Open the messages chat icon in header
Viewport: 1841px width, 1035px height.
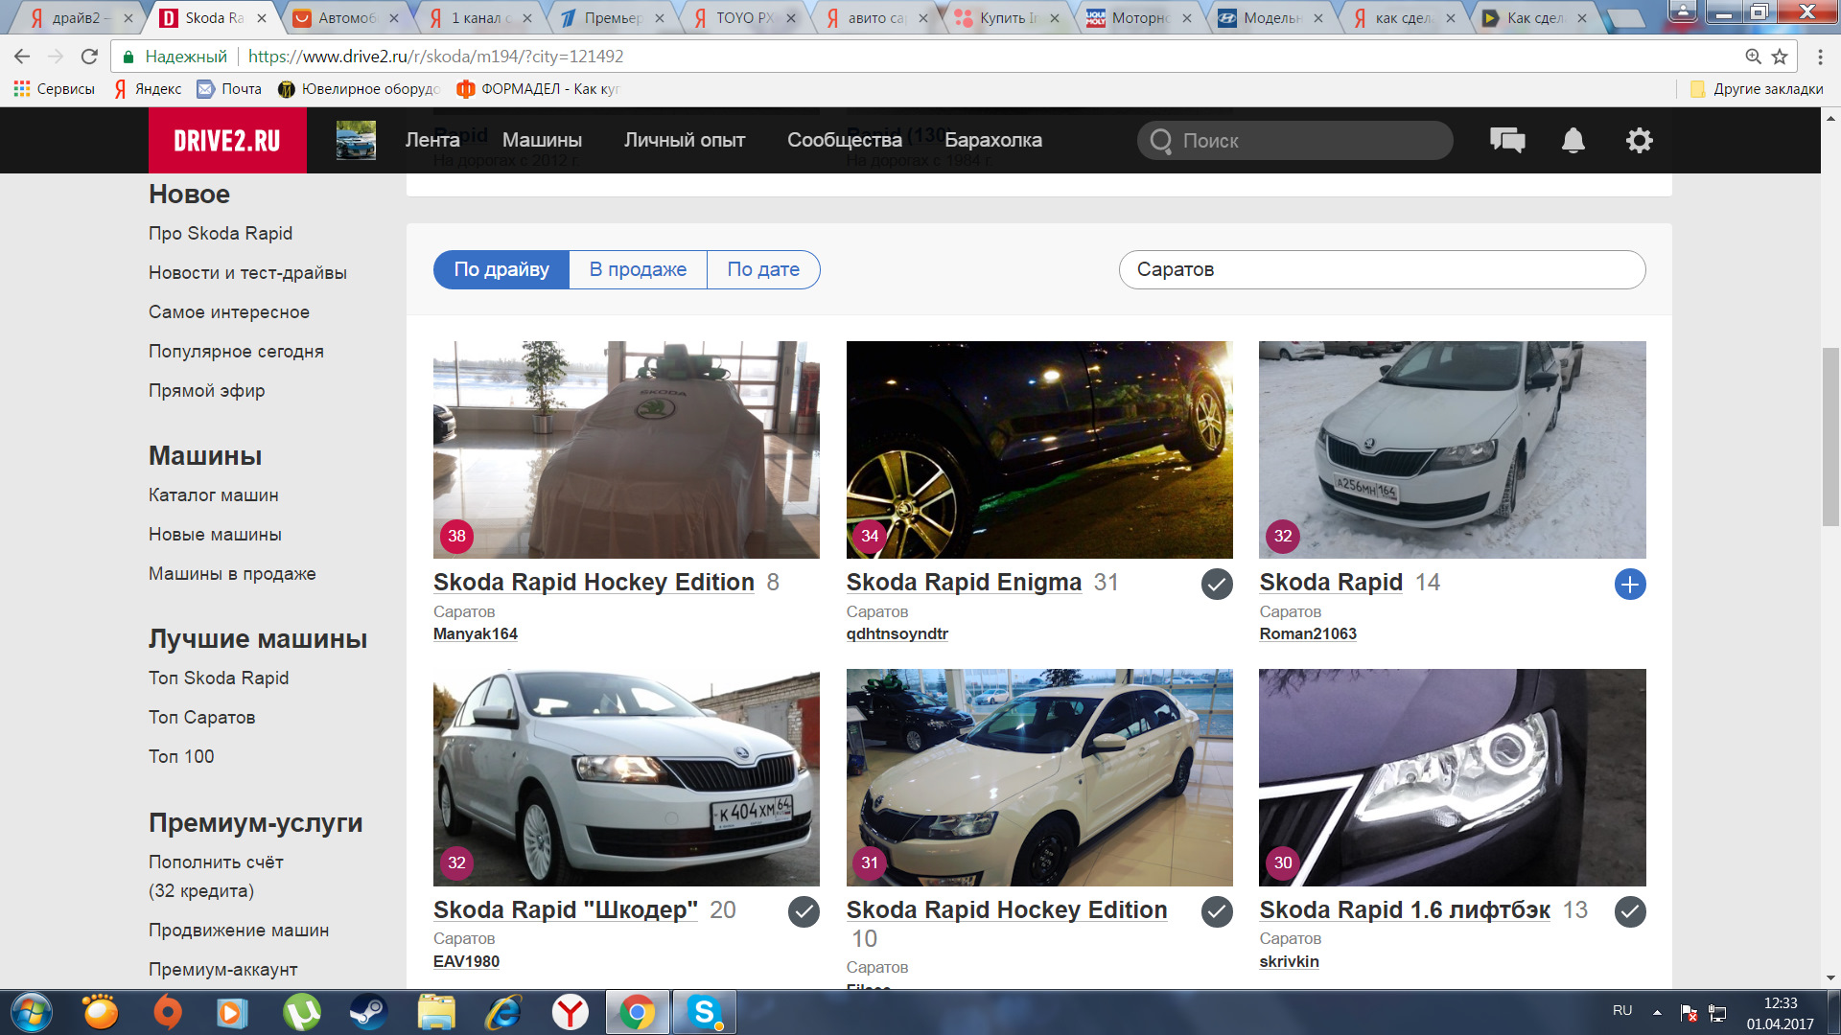coord(1507,140)
